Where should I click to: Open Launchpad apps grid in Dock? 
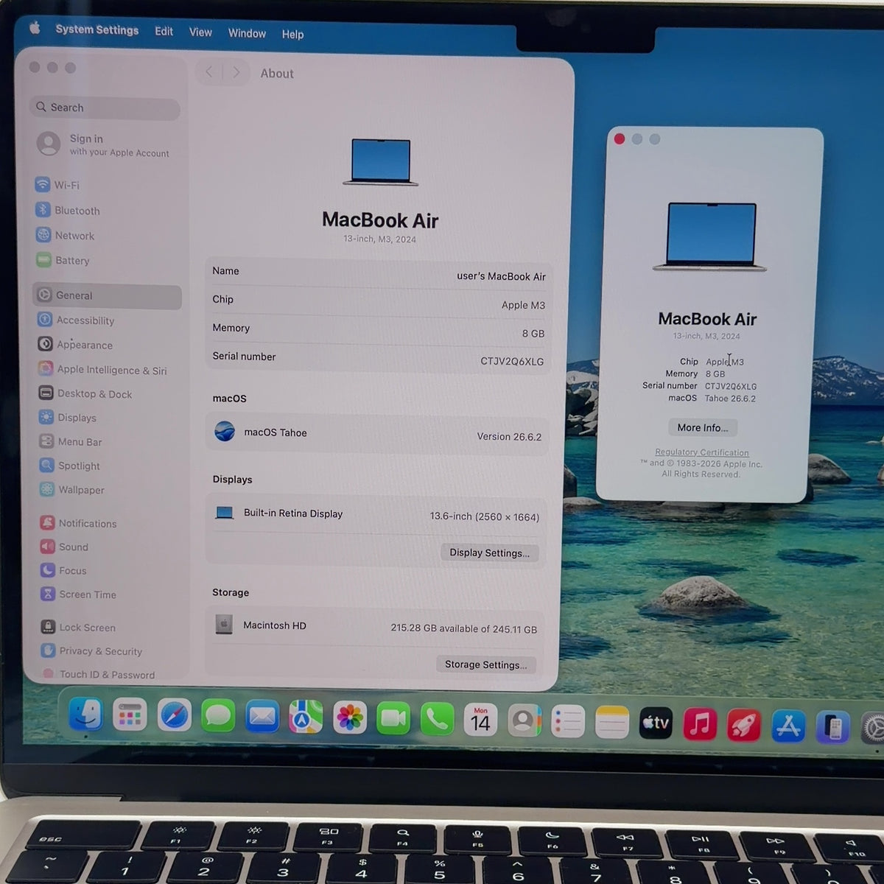[x=130, y=715]
